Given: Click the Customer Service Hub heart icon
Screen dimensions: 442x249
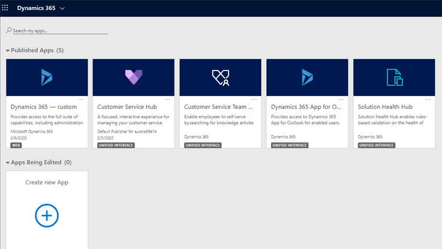Looking at the screenshot, I should click(x=133, y=77).
